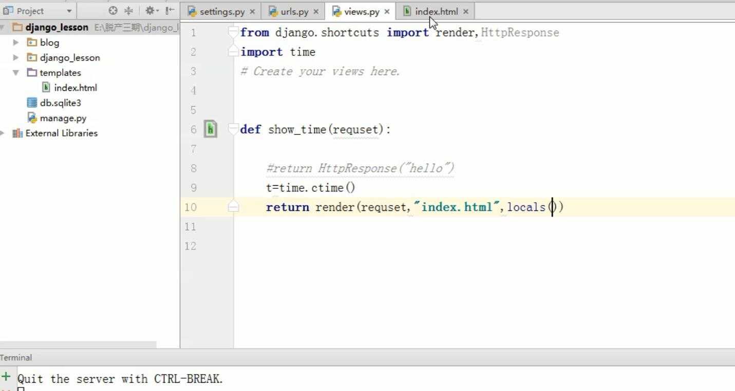Click the green plus icon in Terminal
The height and width of the screenshot is (391, 735).
coord(6,377)
